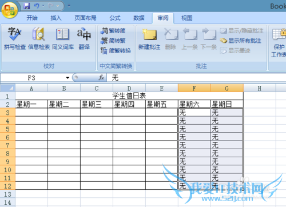Image resolution: width=286 pixels, height=207 pixels.
Task: Click cell 星期五
Action: coord(162,104)
